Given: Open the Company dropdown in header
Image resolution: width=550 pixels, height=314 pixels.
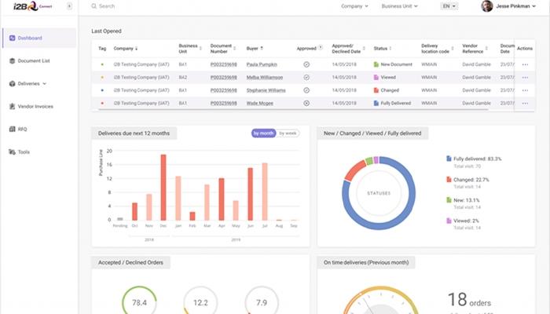Looking at the screenshot, I should [354, 6].
